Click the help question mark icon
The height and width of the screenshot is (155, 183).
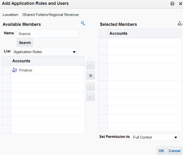pyautogui.click(x=172, y=4)
